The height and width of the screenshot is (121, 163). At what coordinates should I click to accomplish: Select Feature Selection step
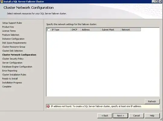click(11, 35)
